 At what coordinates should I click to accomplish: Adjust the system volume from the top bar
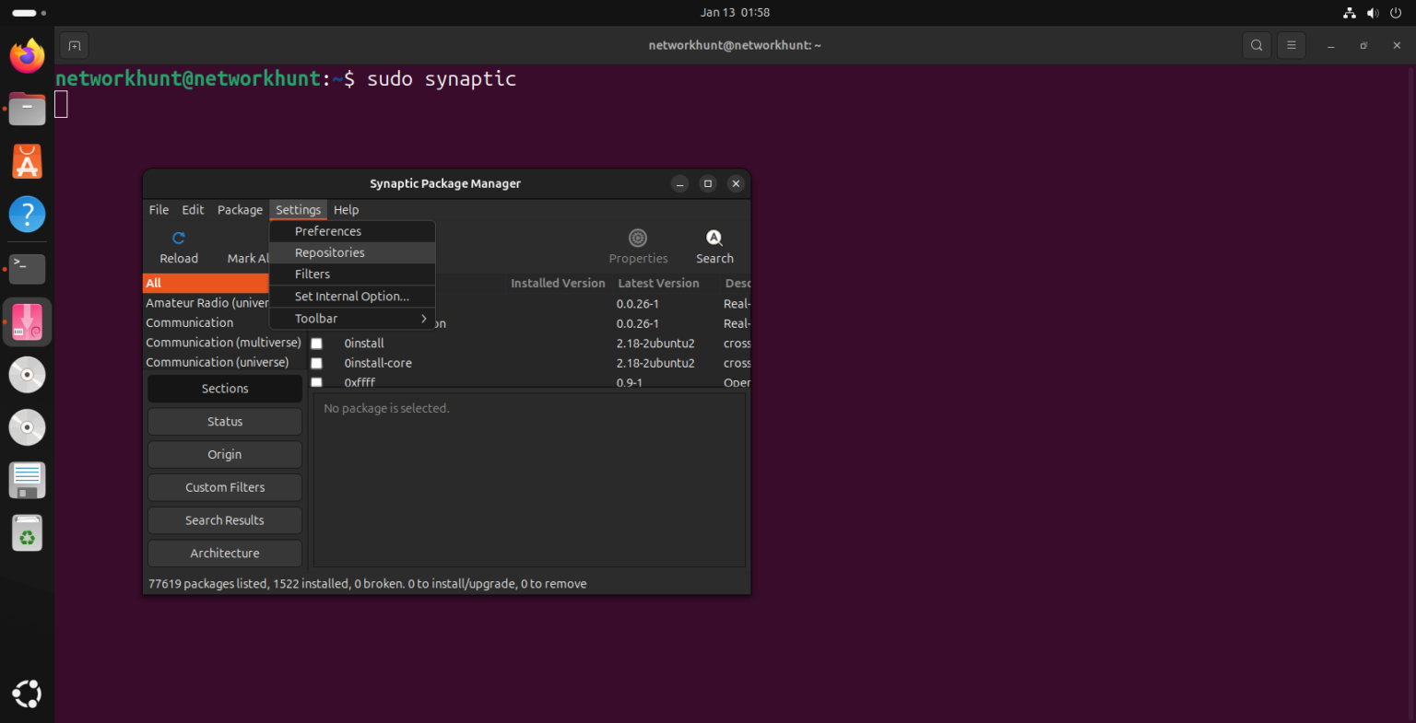(1373, 12)
